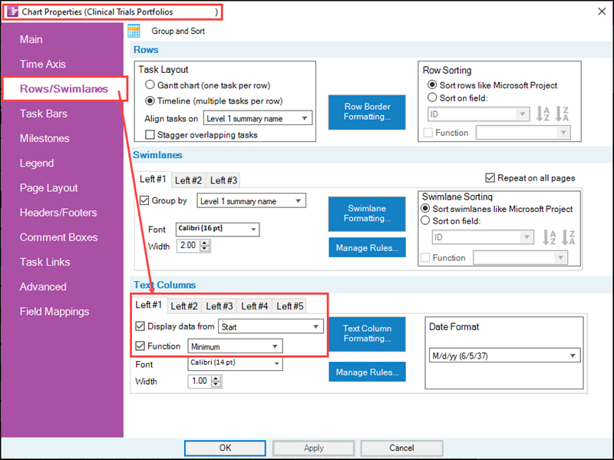Open the Group by field dropdown
The image size is (614, 460).
point(251,200)
